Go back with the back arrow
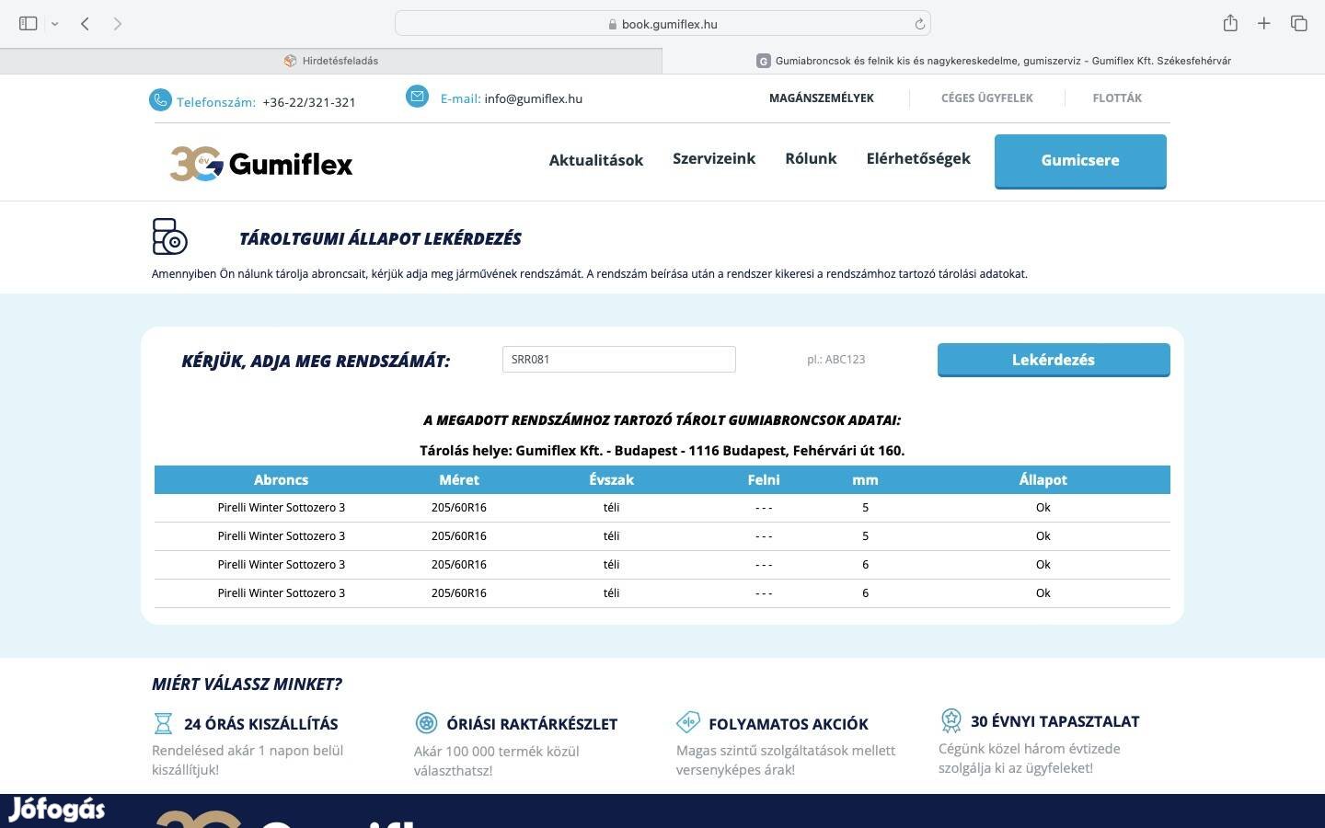Screen dimensions: 1325x828 [x=85, y=23]
